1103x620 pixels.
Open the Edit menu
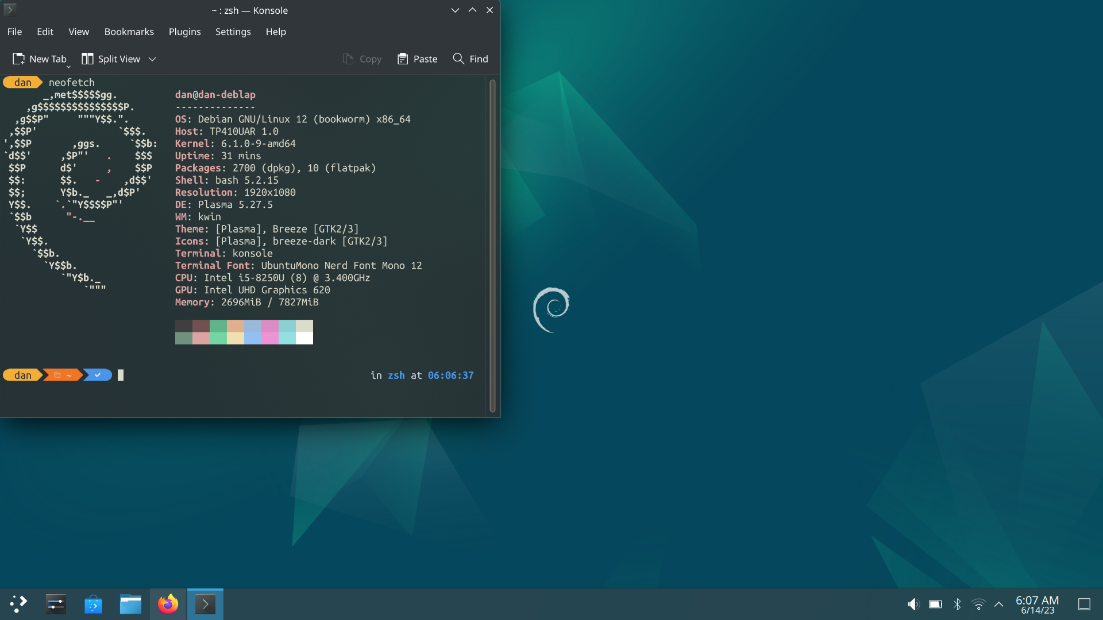tap(45, 32)
